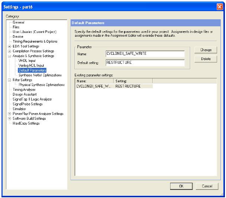Image resolution: width=226 pixels, height=198 pixels.
Task: Select User Libraries (Current Project)
Action: tap(35, 32)
